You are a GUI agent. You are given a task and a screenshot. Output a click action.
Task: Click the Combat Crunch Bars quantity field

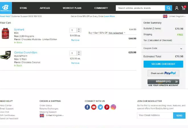(x=73, y=53)
